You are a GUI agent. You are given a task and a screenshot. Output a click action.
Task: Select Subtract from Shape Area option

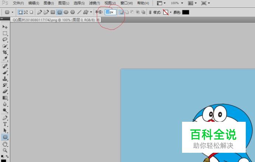pyautogui.click(x=132, y=12)
